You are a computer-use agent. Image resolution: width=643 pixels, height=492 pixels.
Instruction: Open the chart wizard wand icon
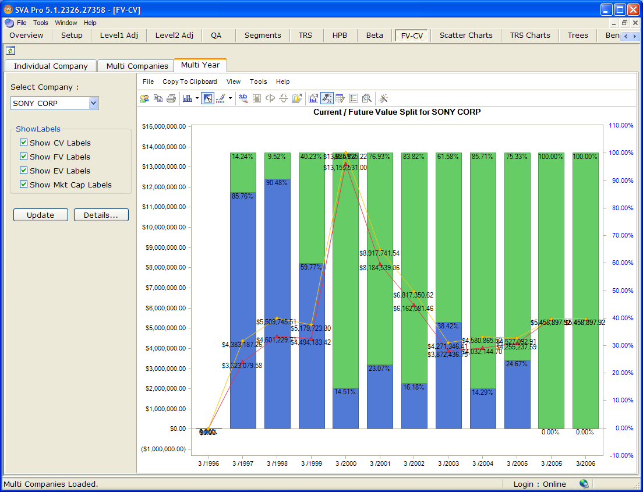(383, 98)
